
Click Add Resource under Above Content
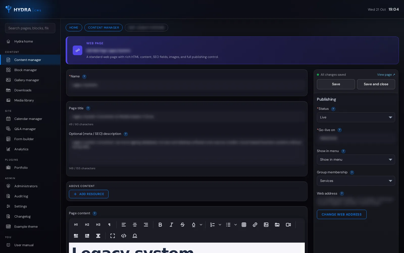coord(89,194)
